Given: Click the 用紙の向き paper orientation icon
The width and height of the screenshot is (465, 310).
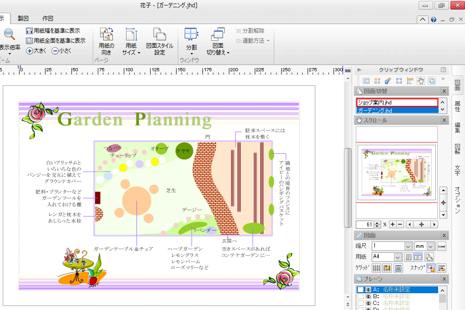Looking at the screenshot, I should 106,34.
